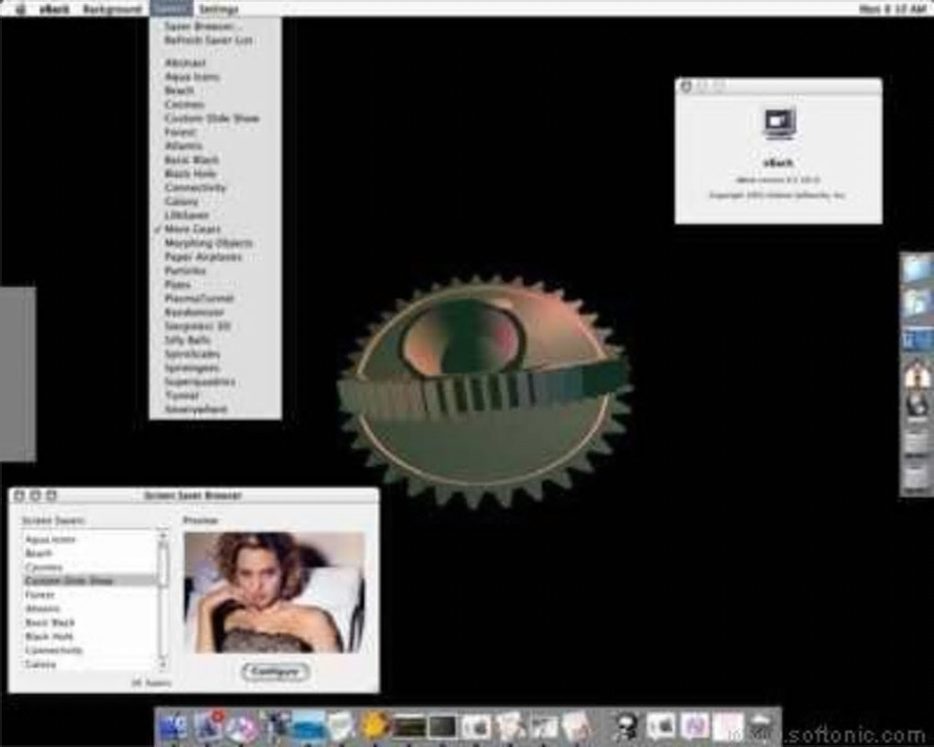The width and height of the screenshot is (934, 747).
Task: Select Paper Airplanes in the Savers menu
Action: 203,256
